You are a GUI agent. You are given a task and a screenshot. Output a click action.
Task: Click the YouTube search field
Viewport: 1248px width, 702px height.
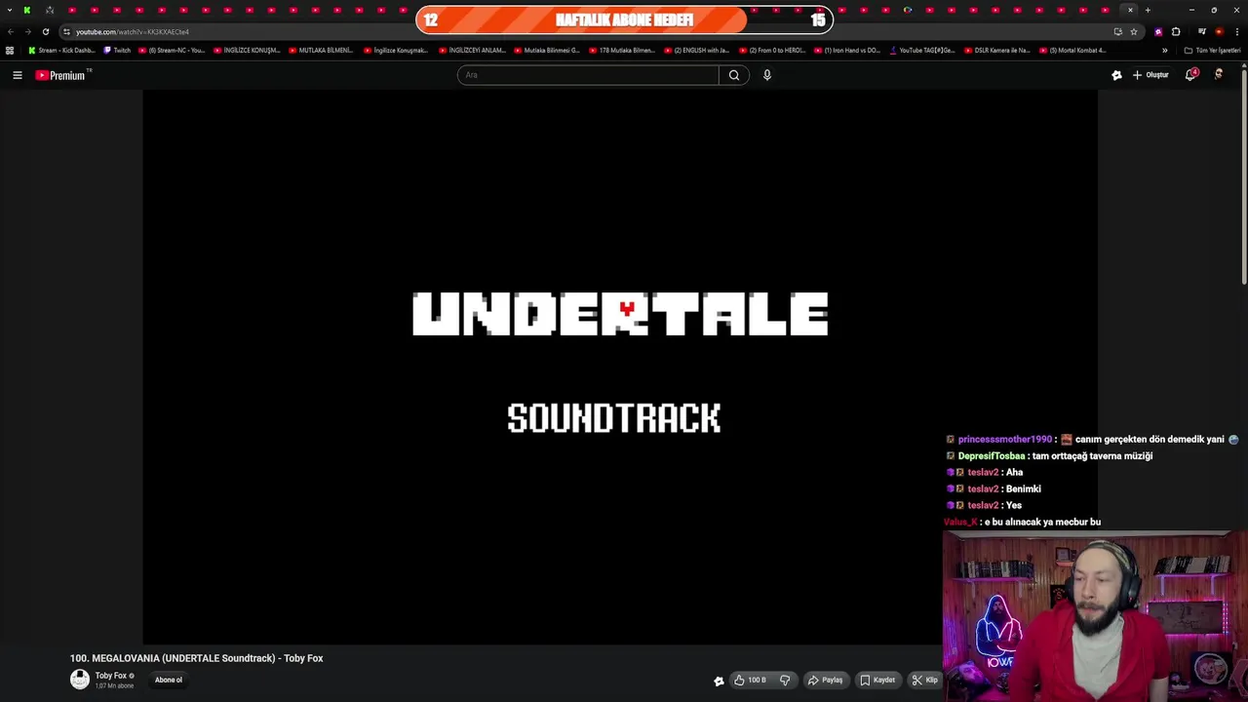pos(588,75)
